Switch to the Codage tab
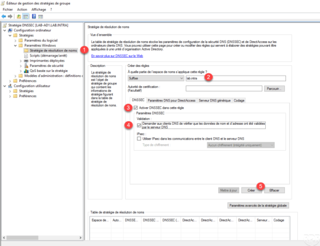The image size is (320, 246). click(x=239, y=100)
